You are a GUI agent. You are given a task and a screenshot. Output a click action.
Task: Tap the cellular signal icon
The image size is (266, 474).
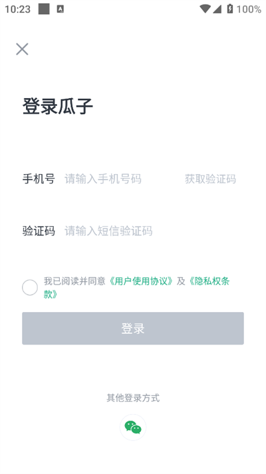(x=217, y=9)
